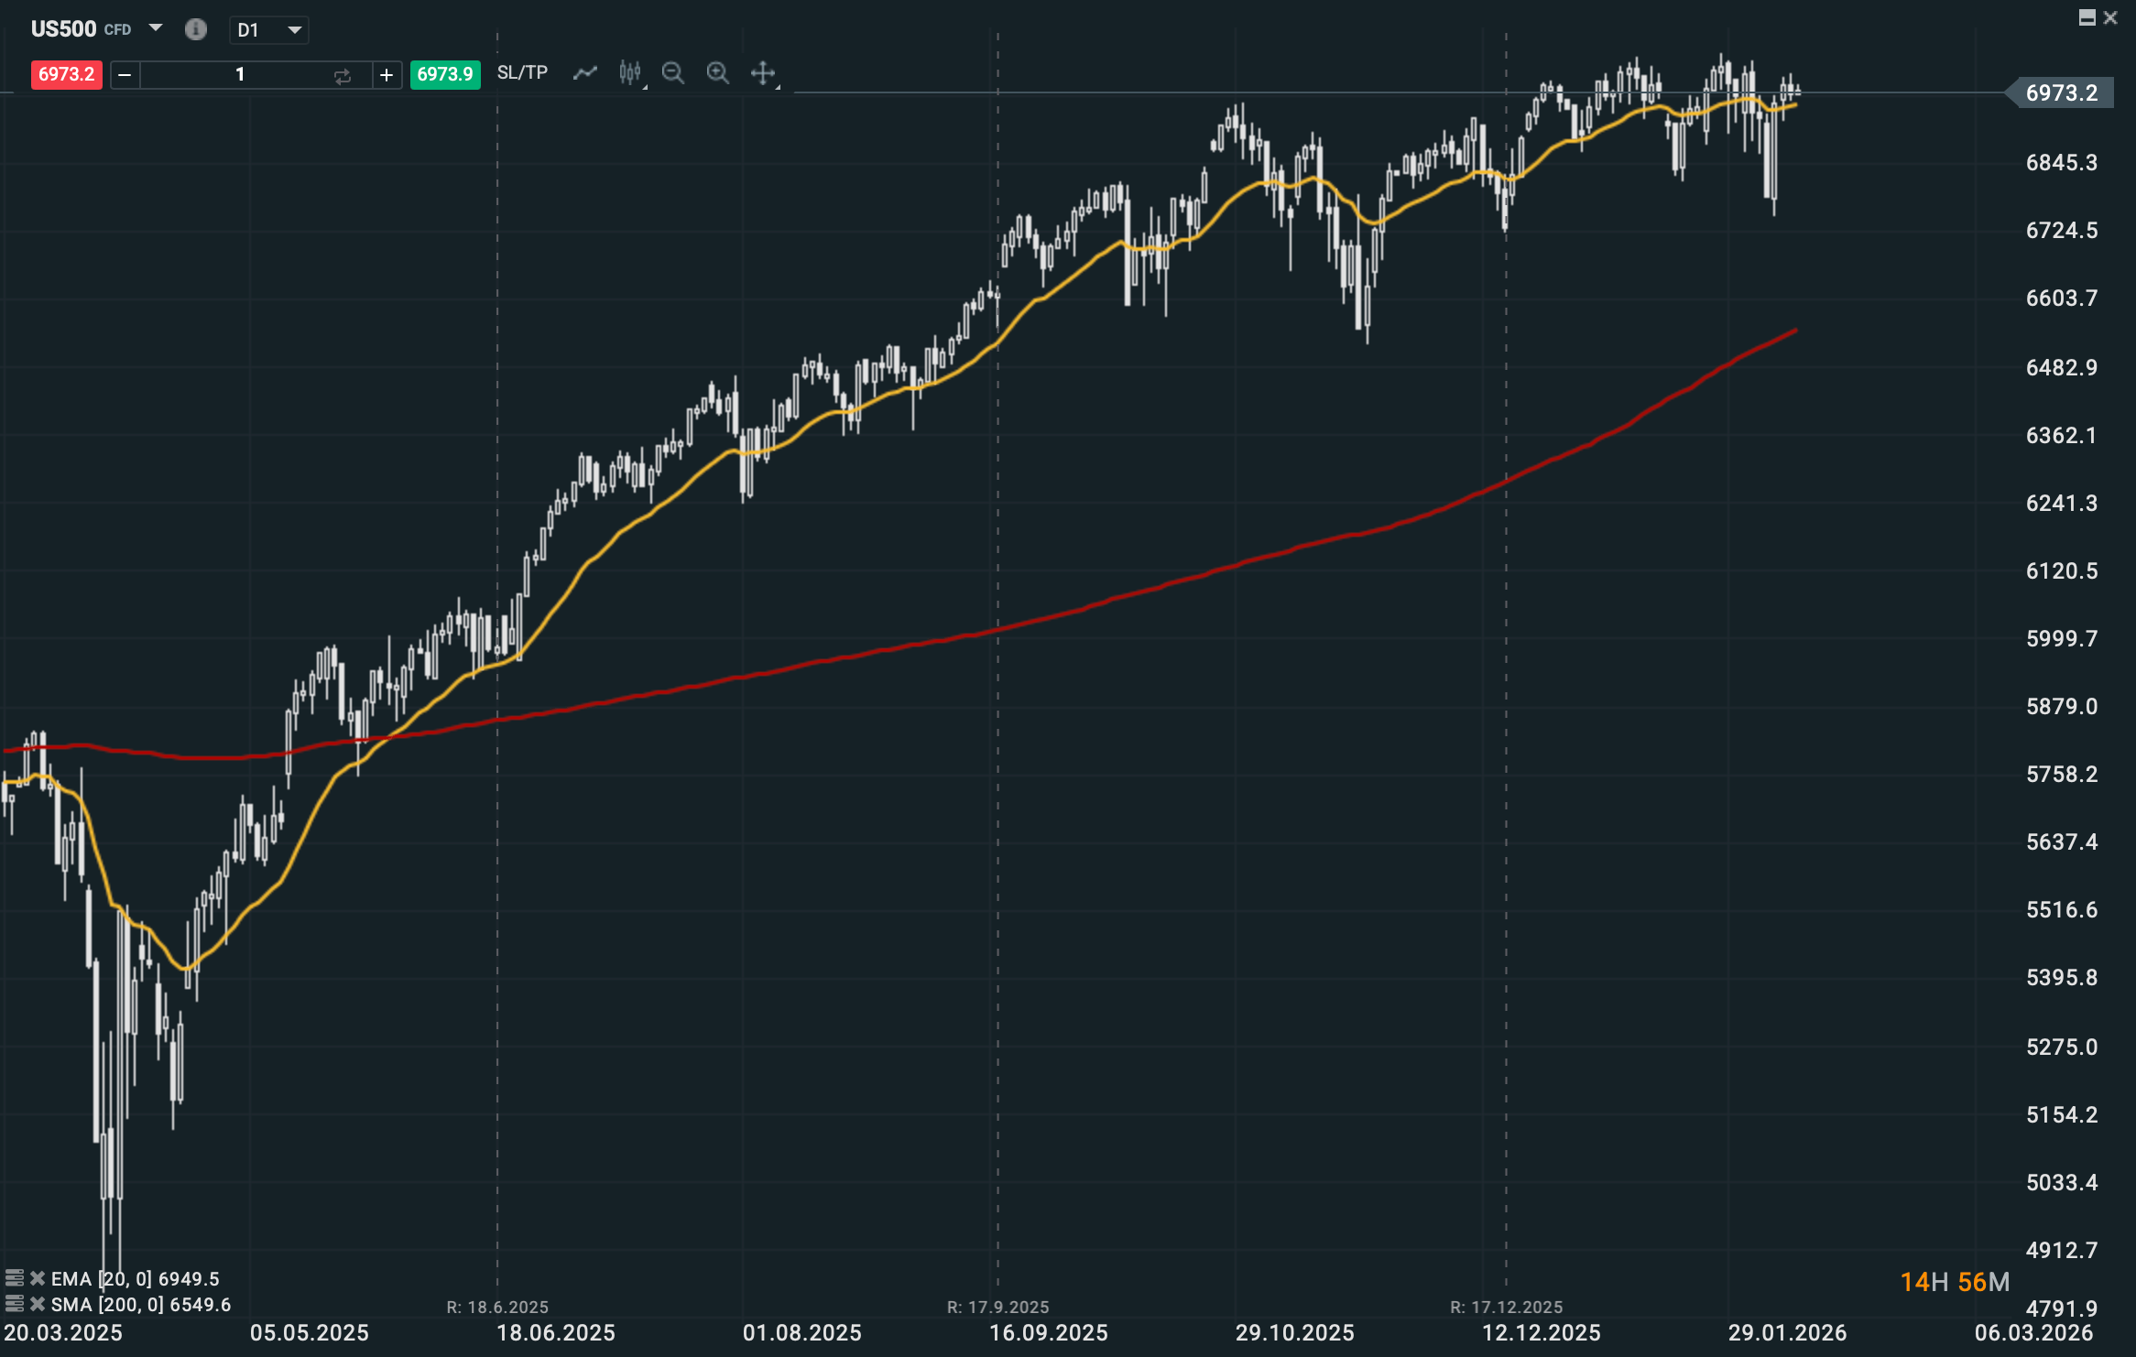Open the US500 instrument info icon
The height and width of the screenshot is (1357, 2136).
tap(195, 29)
